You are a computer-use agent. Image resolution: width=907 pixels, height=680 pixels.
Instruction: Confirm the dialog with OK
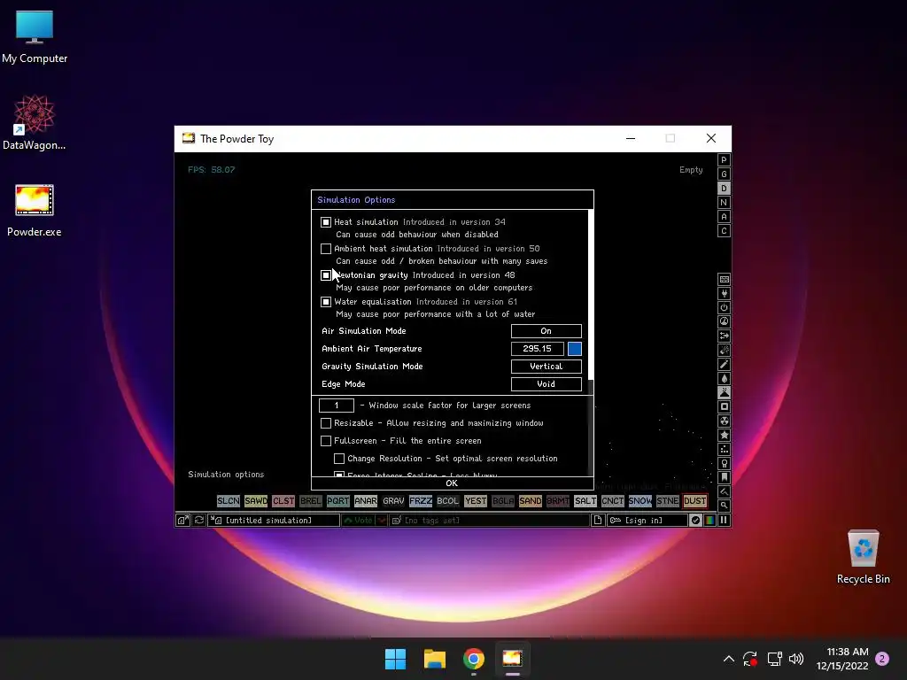pyautogui.click(x=452, y=483)
